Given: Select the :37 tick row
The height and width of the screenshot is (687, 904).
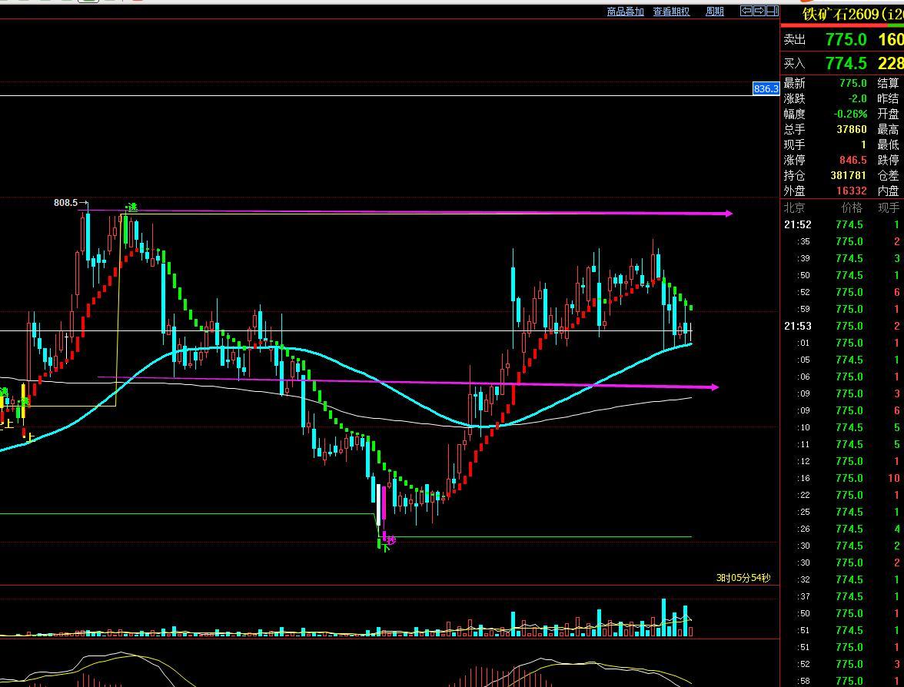Looking at the screenshot, I should 842,596.
